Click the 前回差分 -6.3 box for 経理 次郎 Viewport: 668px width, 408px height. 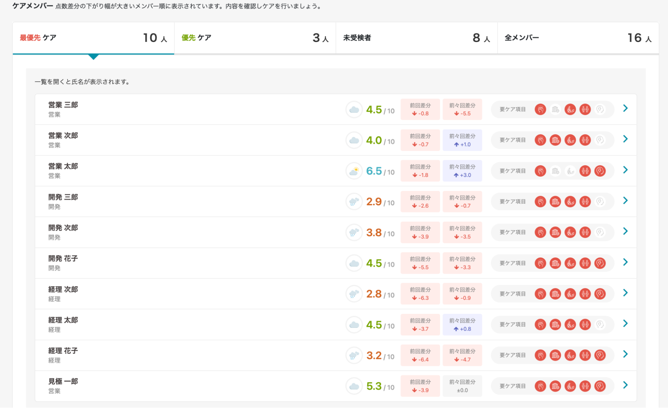(x=420, y=294)
